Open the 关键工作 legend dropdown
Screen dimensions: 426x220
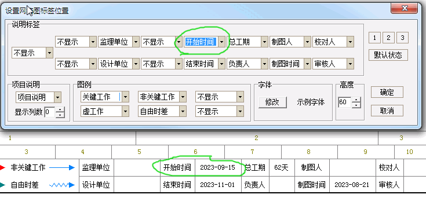coord(126,97)
